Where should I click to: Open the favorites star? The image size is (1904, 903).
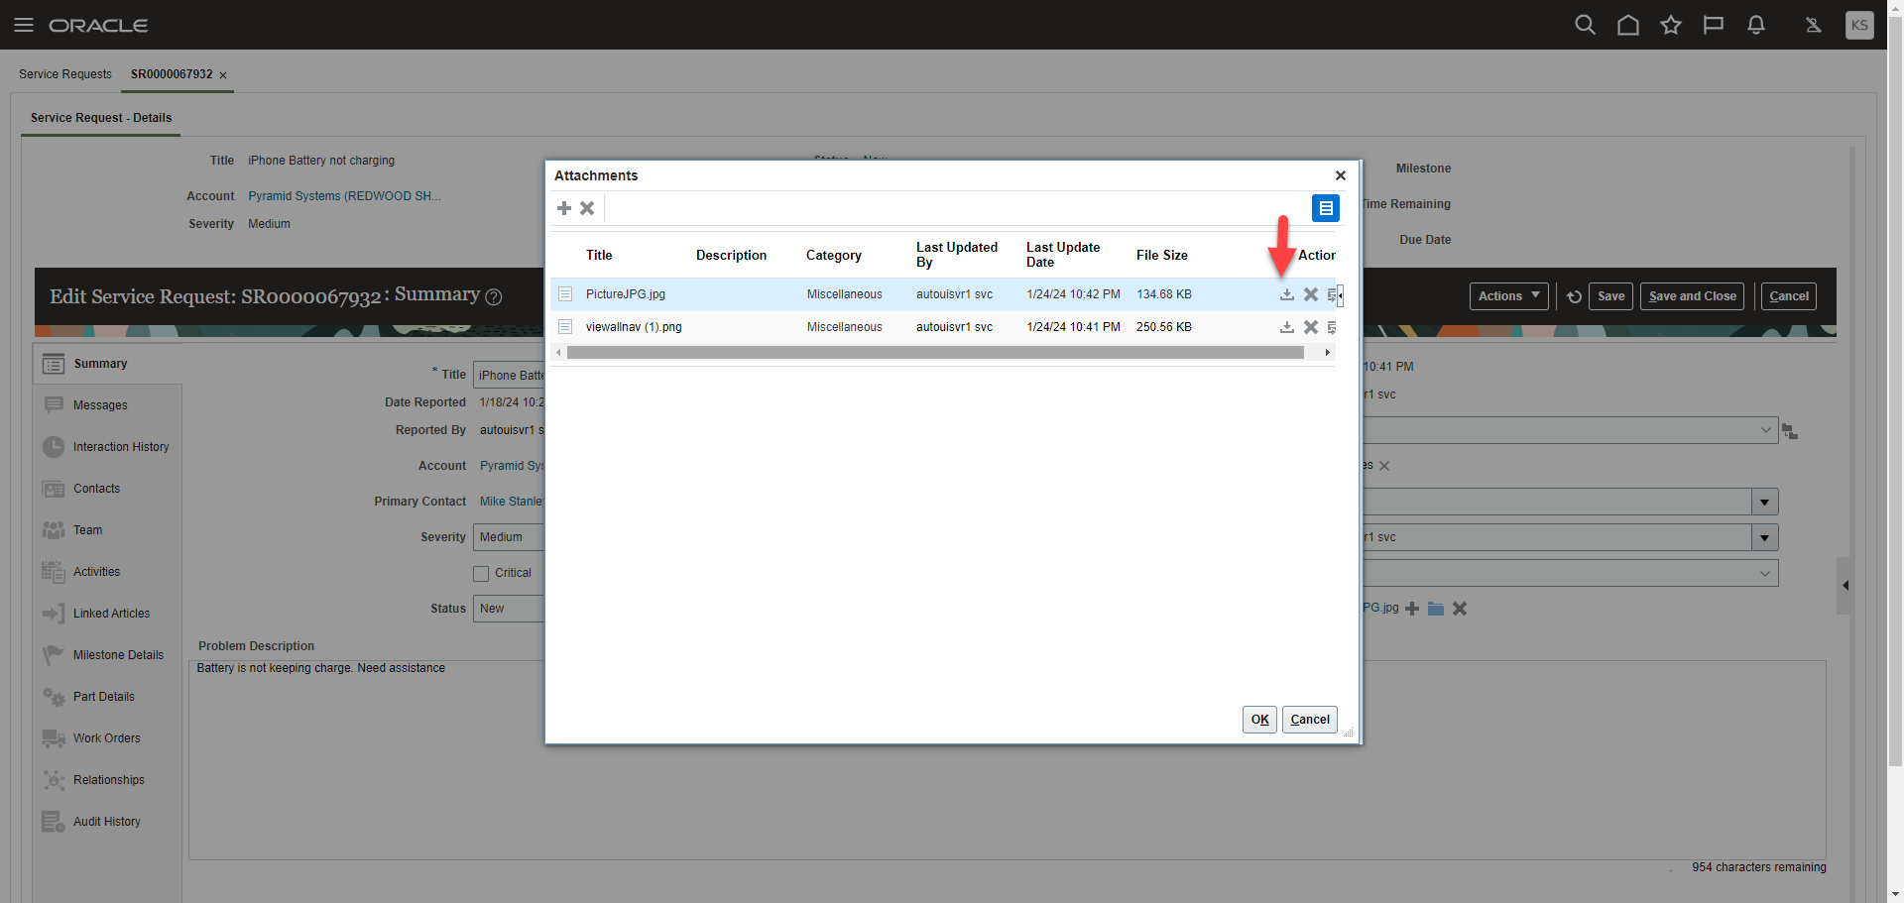point(1670,25)
